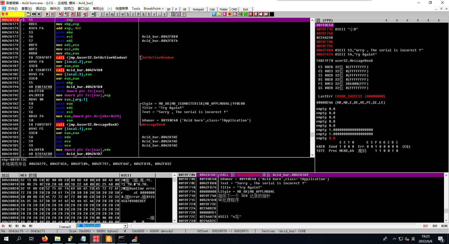Click the Close program X icon
Screen dimensions: 449x244
(39, 14)
